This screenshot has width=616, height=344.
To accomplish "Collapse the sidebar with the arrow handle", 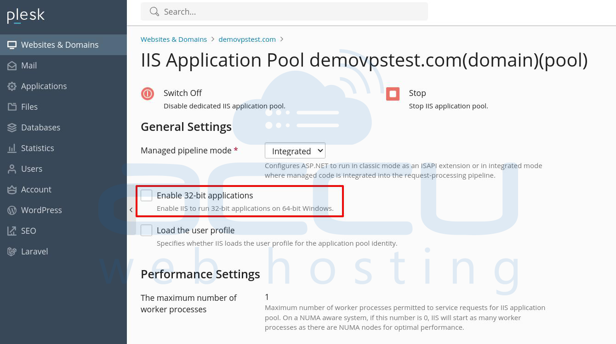I will tap(131, 210).
